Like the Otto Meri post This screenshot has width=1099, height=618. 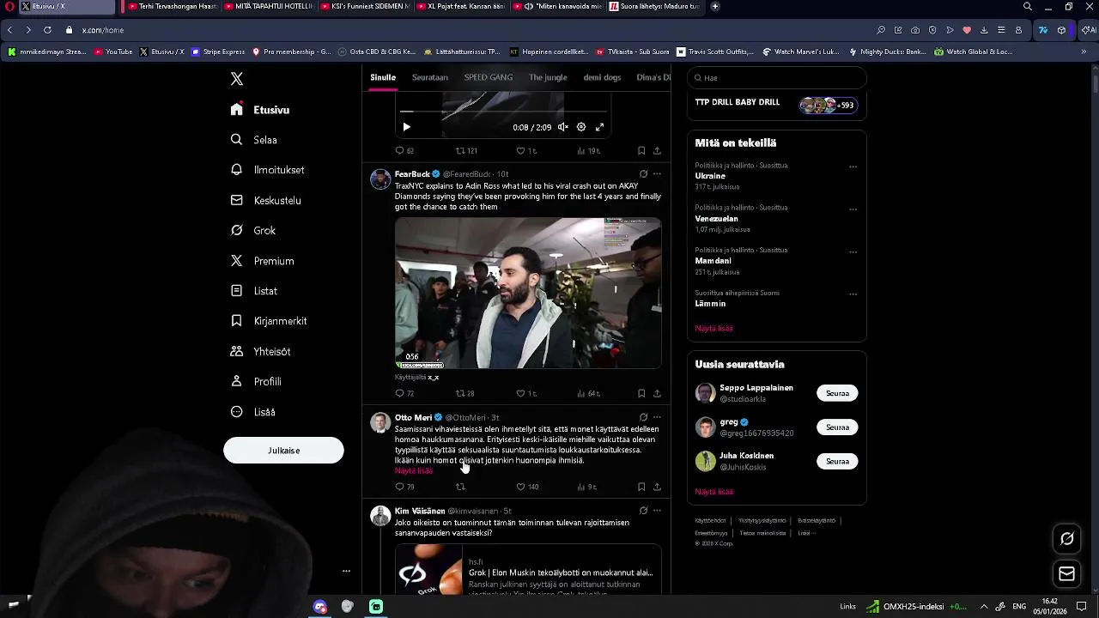[x=527, y=487]
